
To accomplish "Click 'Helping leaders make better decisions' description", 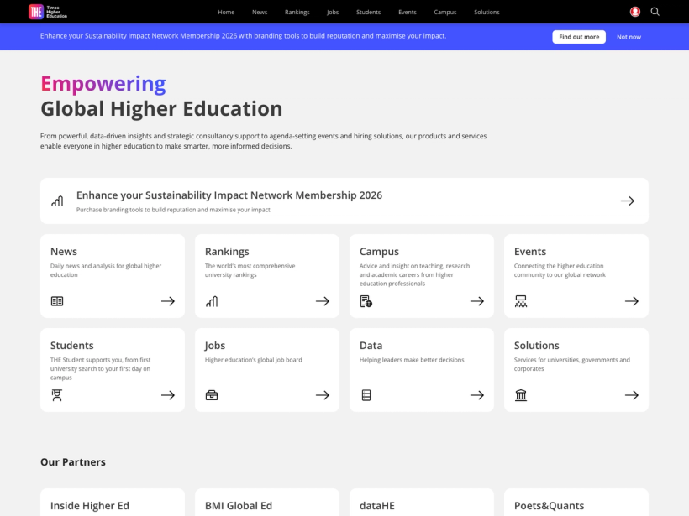I will (x=412, y=360).
